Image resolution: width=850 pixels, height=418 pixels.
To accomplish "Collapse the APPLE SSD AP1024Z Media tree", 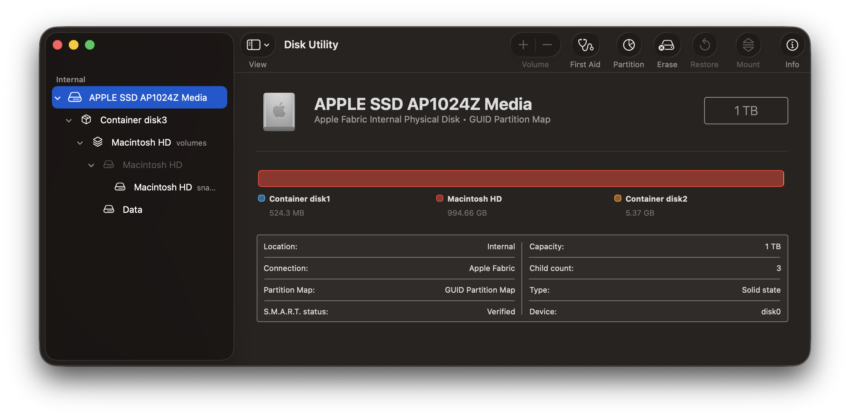I will [x=58, y=98].
